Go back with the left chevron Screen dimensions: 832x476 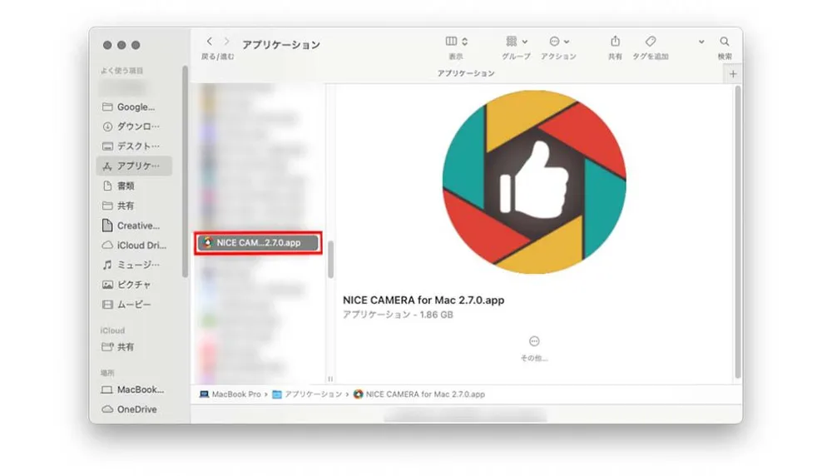[209, 42]
